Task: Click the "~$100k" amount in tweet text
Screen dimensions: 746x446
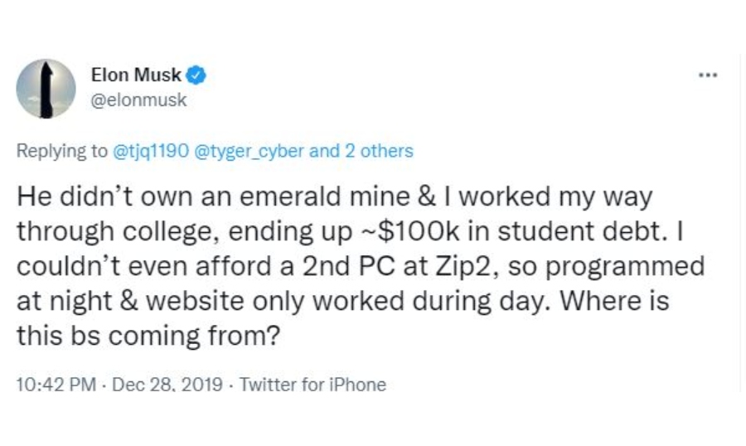Action: point(408,231)
